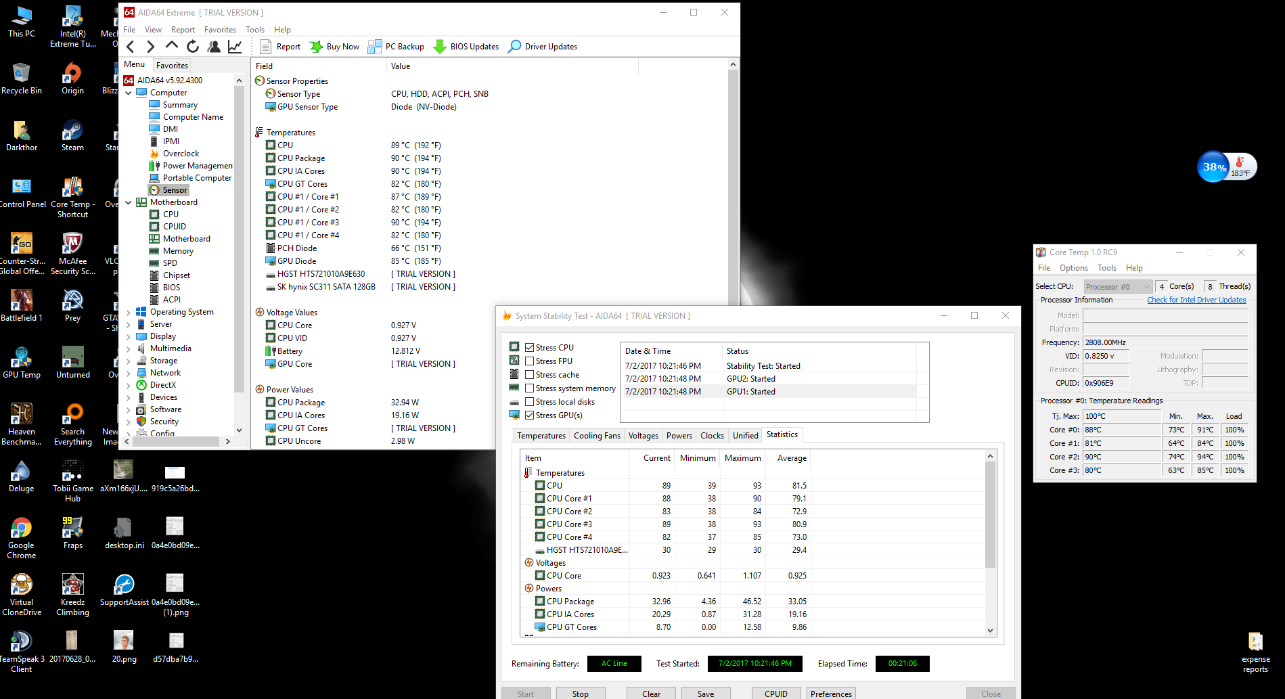This screenshot has height=699, width=1285.
Task: Switch to the Voltages tab
Action: click(x=643, y=436)
